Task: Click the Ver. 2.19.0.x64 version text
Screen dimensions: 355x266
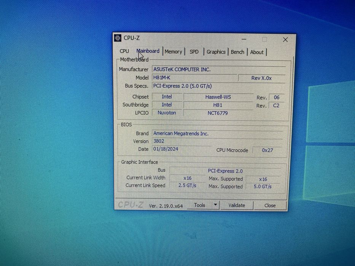Action: click(166, 206)
